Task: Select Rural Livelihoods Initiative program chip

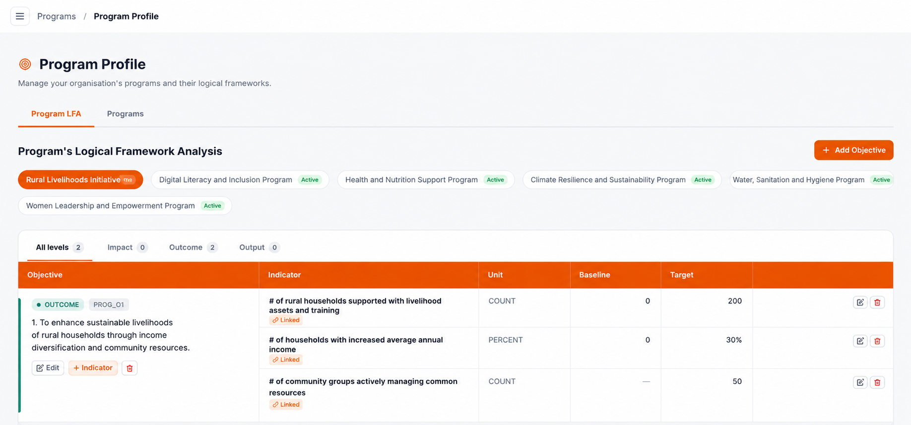Action: coord(80,180)
